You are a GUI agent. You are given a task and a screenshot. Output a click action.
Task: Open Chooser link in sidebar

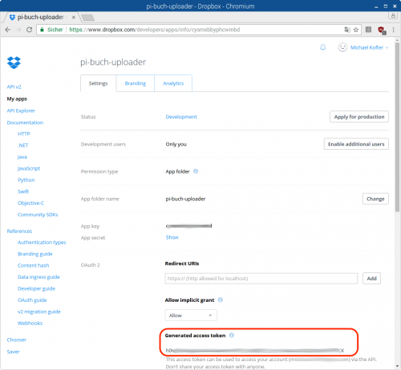click(x=17, y=340)
